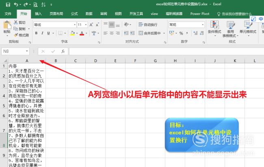Click Decrease Indent icon

click(x=126, y=33)
